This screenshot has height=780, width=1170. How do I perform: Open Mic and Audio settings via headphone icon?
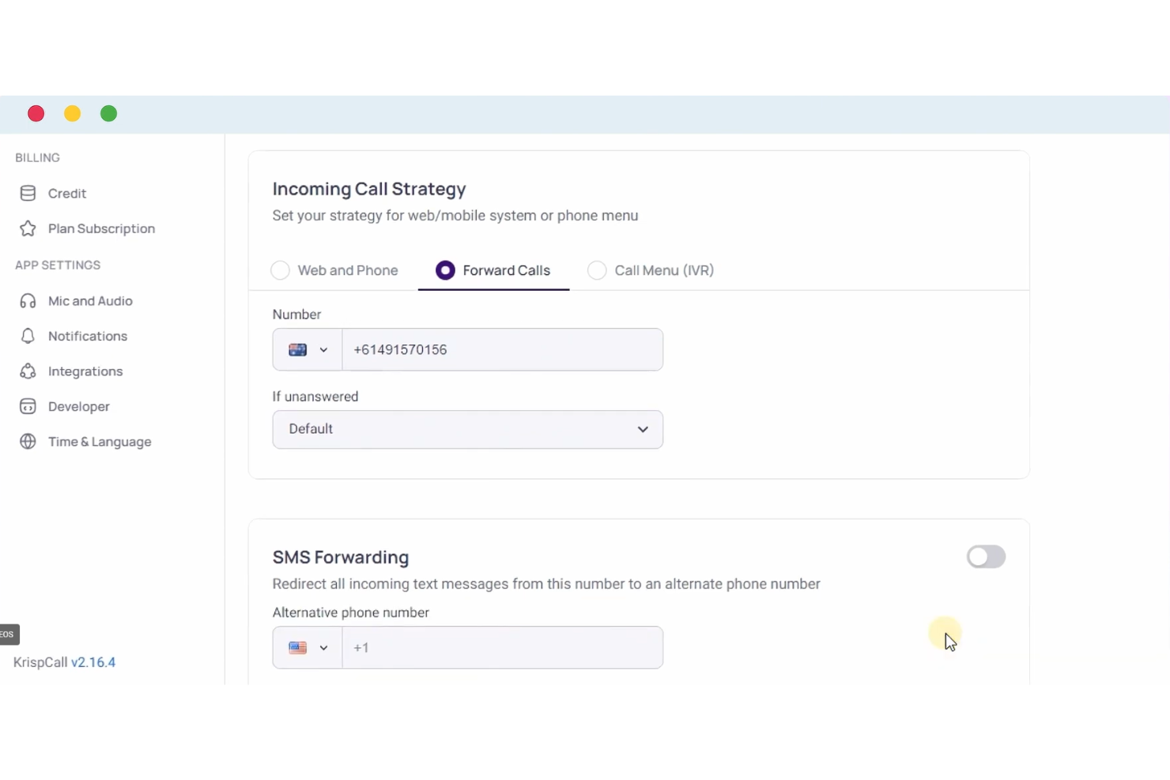tap(28, 301)
